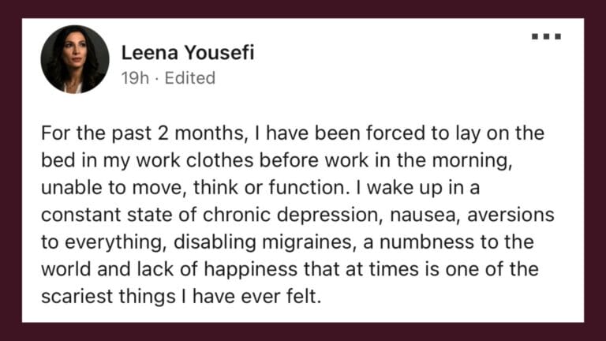Click Leena Yousefi's profile photo
Screen dimensions: 606x341
click(75, 59)
